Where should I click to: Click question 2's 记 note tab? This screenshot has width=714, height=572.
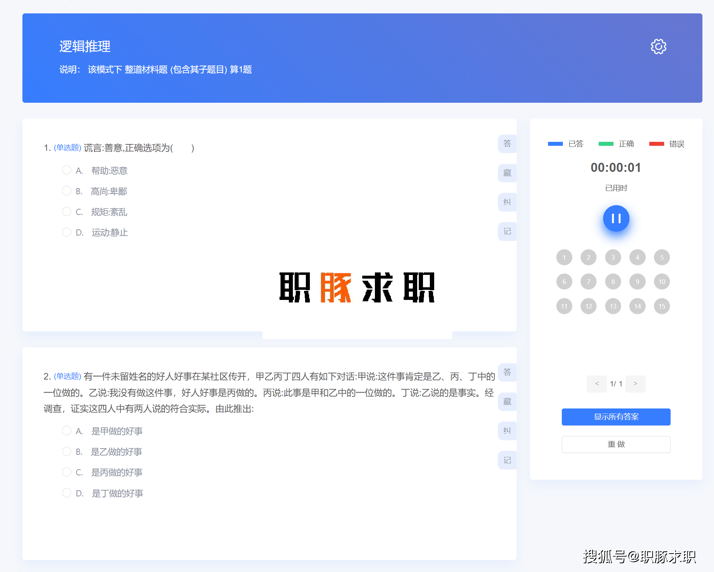tap(507, 460)
